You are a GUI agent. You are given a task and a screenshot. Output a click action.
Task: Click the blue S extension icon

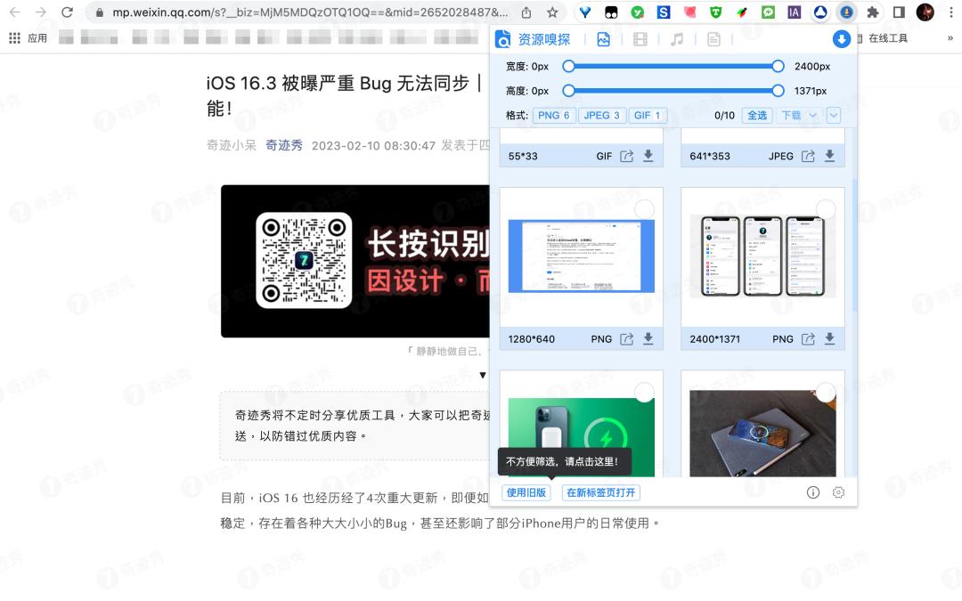pos(664,12)
